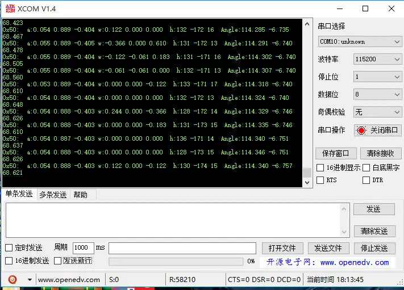Toggle the 16进制显示 checkbox
Image resolution: width=404 pixels, height=290 pixels.
[x=320, y=168]
